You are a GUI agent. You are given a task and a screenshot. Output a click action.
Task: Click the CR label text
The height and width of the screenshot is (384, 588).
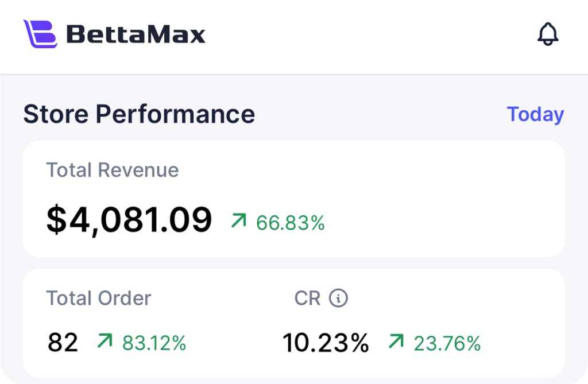click(307, 298)
